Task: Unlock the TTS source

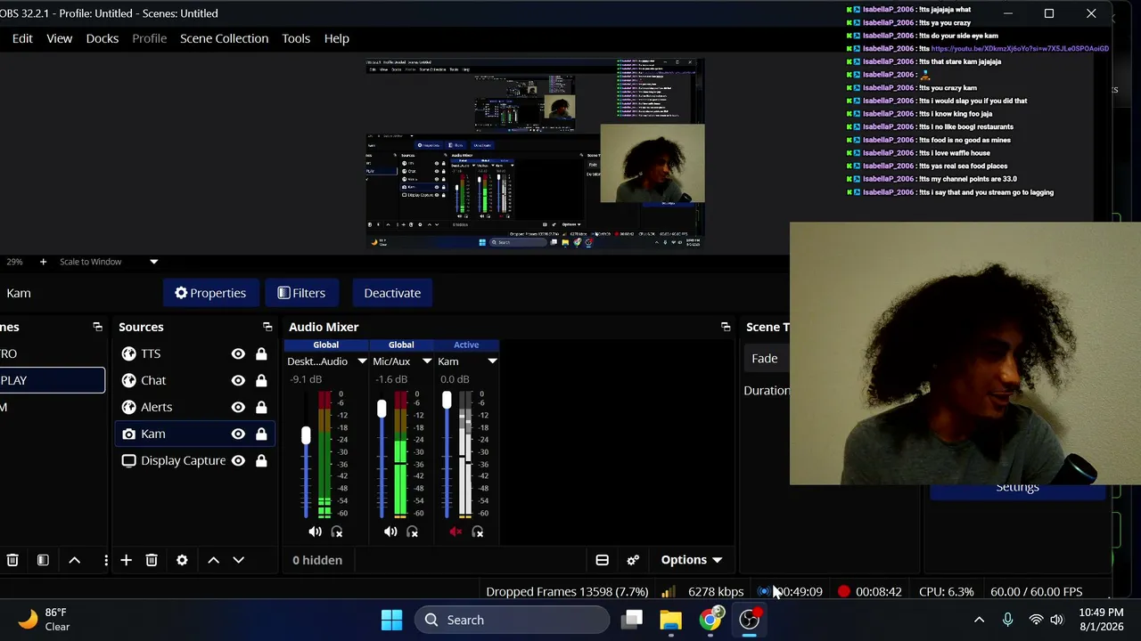Action: click(261, 353)
